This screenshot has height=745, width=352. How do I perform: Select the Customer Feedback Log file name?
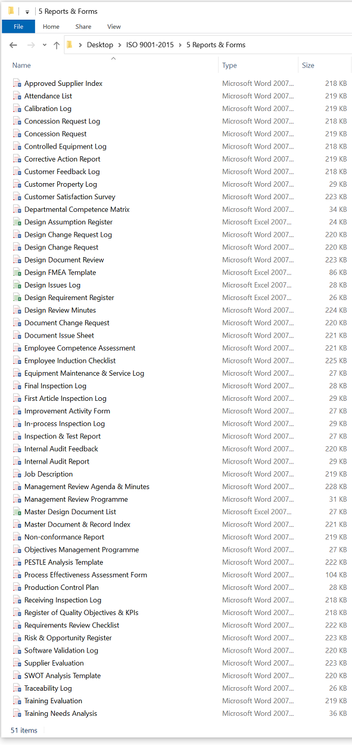62,171
